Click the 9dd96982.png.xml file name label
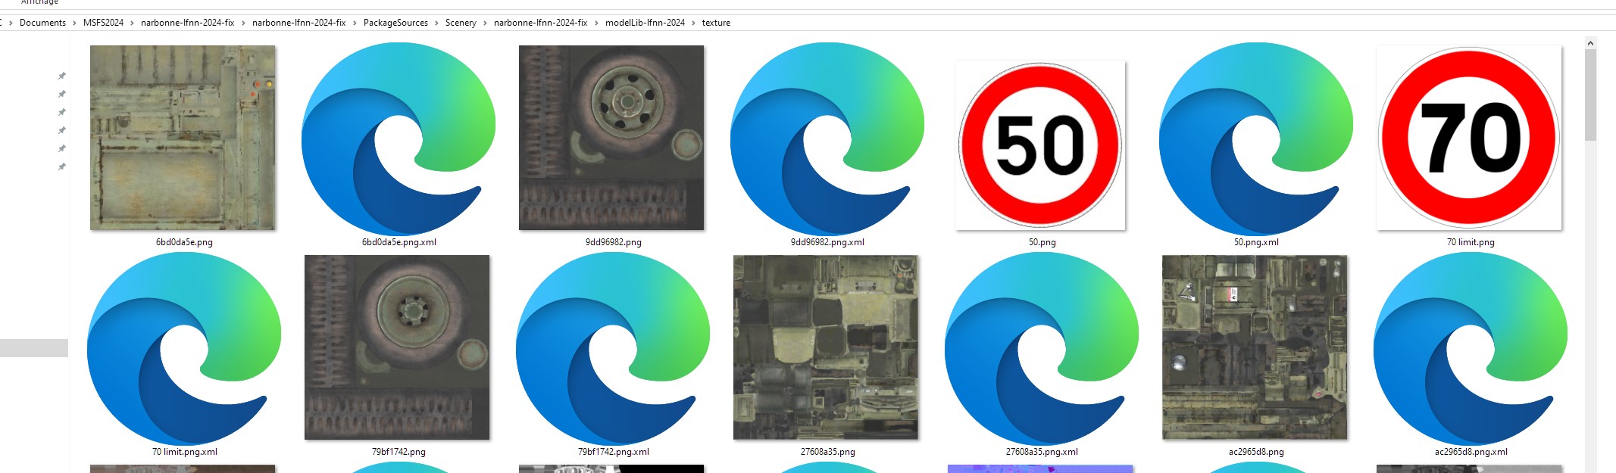The image size is (1616, 473). (x=827, y=242)
